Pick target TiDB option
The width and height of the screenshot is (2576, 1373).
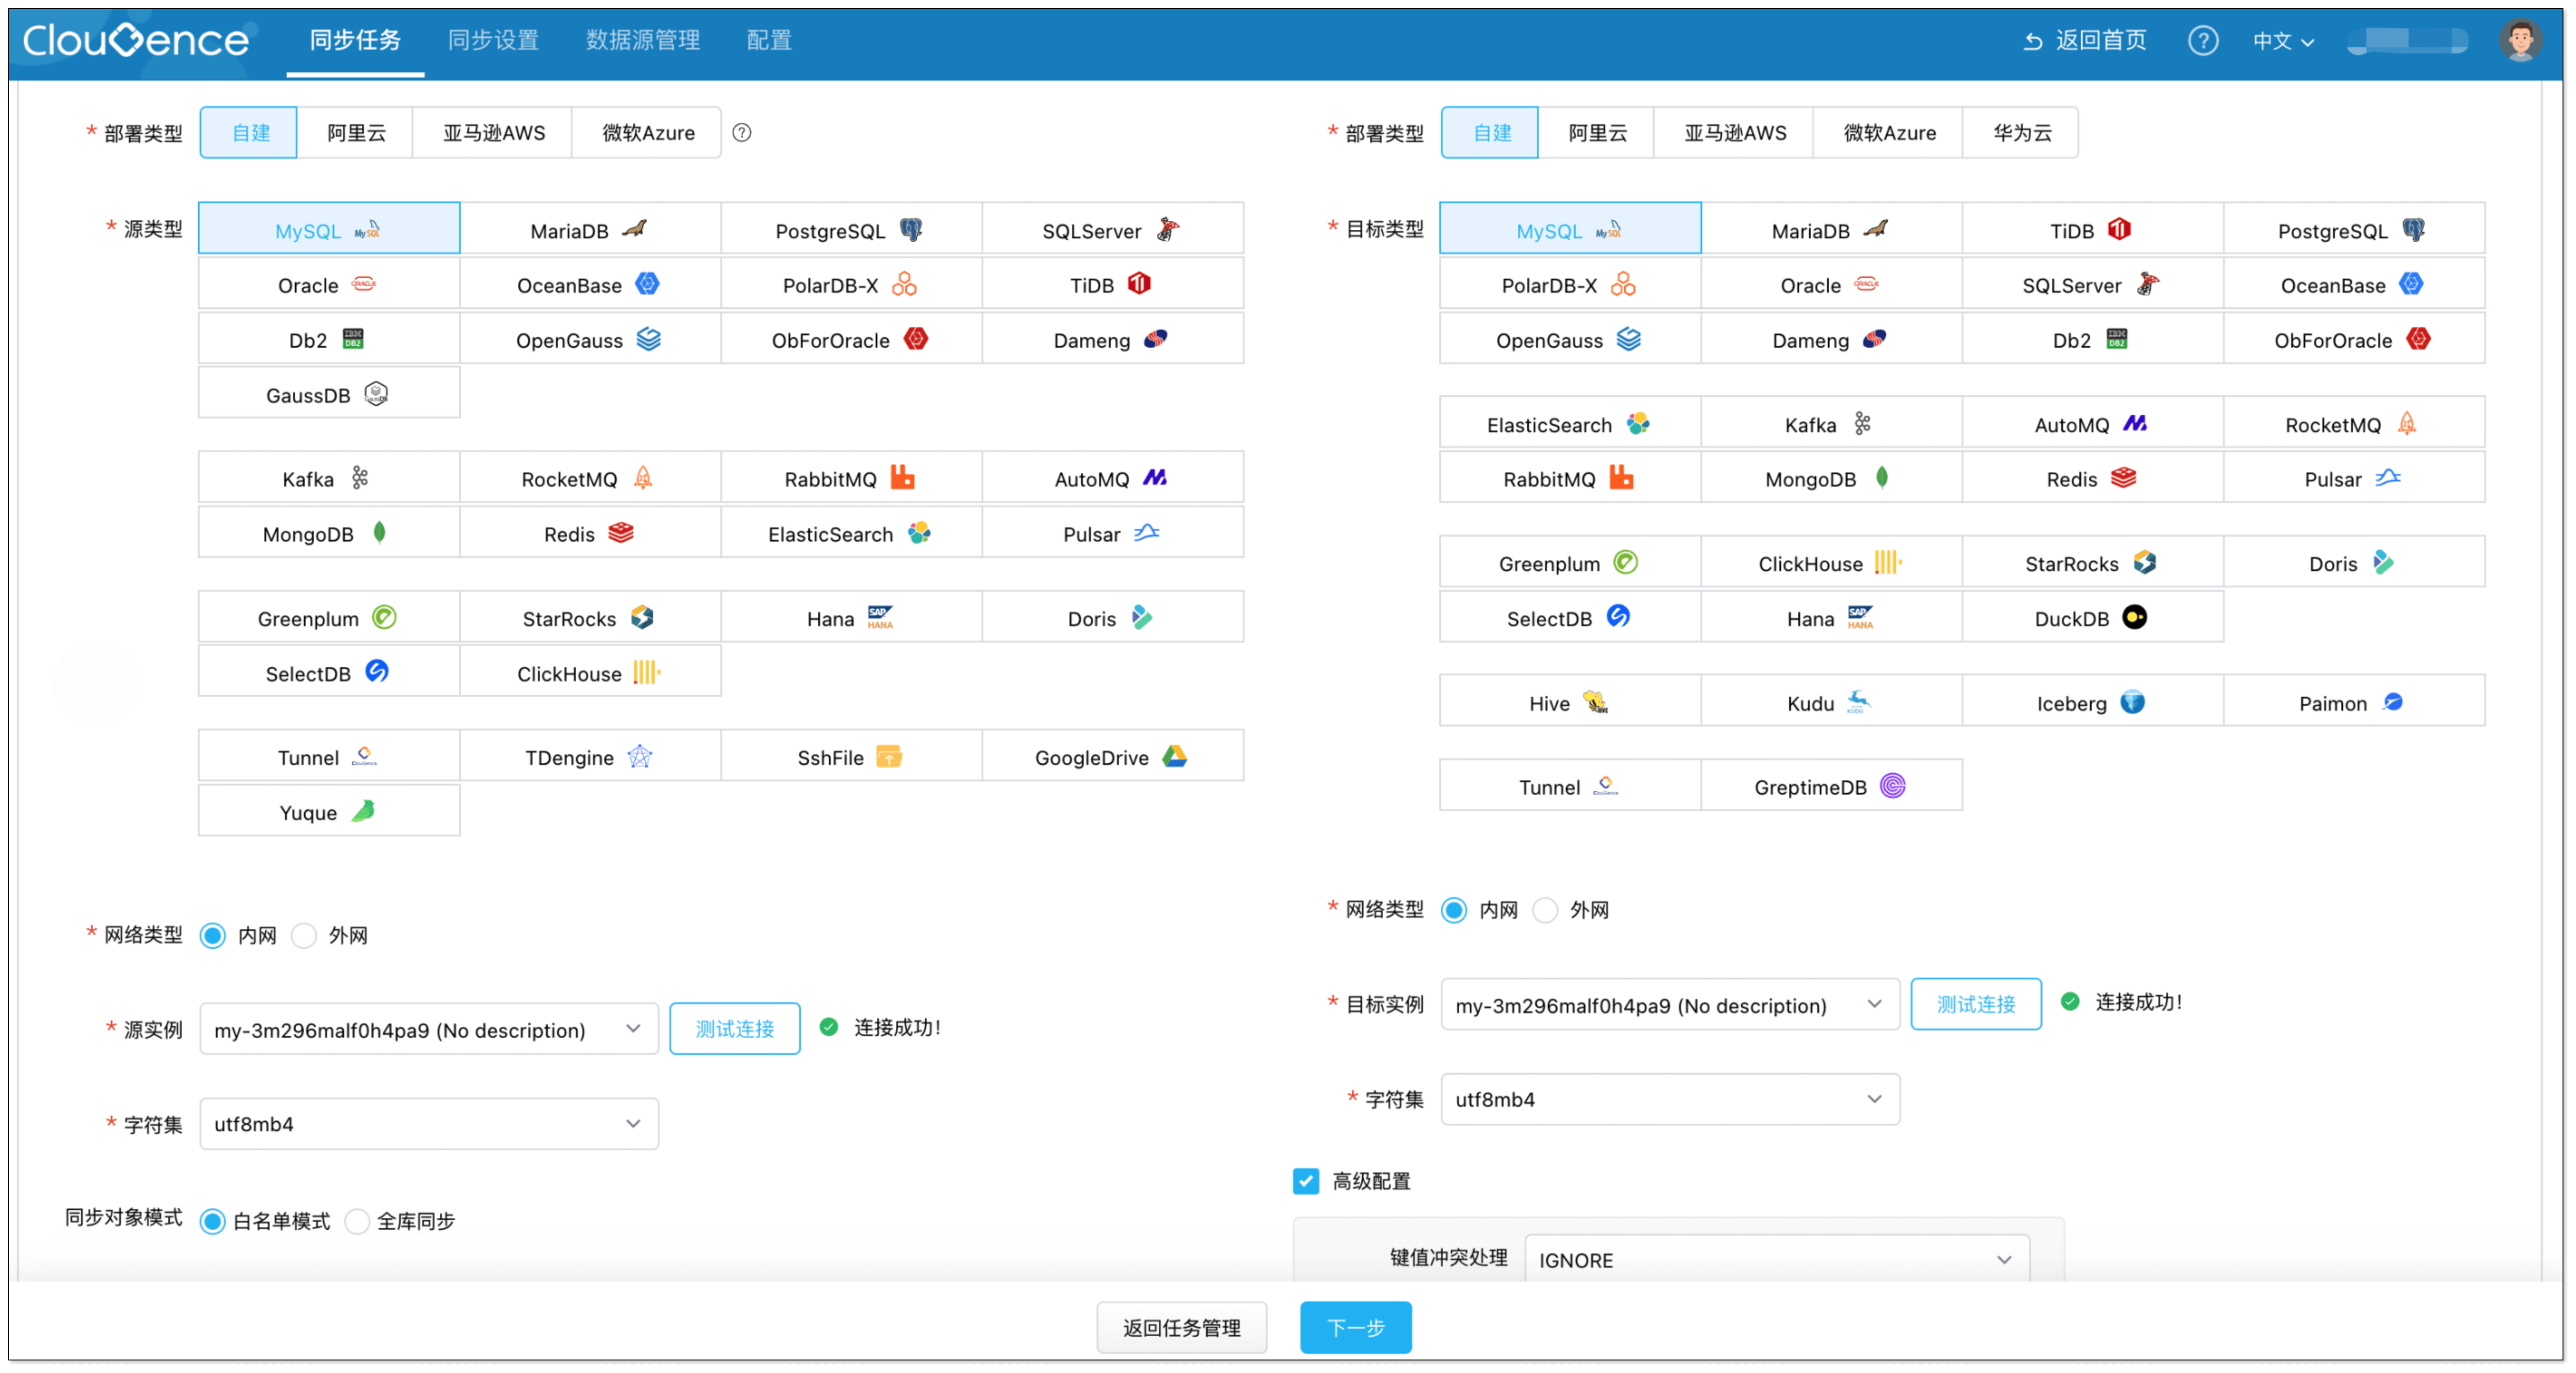pos(2092,229)
